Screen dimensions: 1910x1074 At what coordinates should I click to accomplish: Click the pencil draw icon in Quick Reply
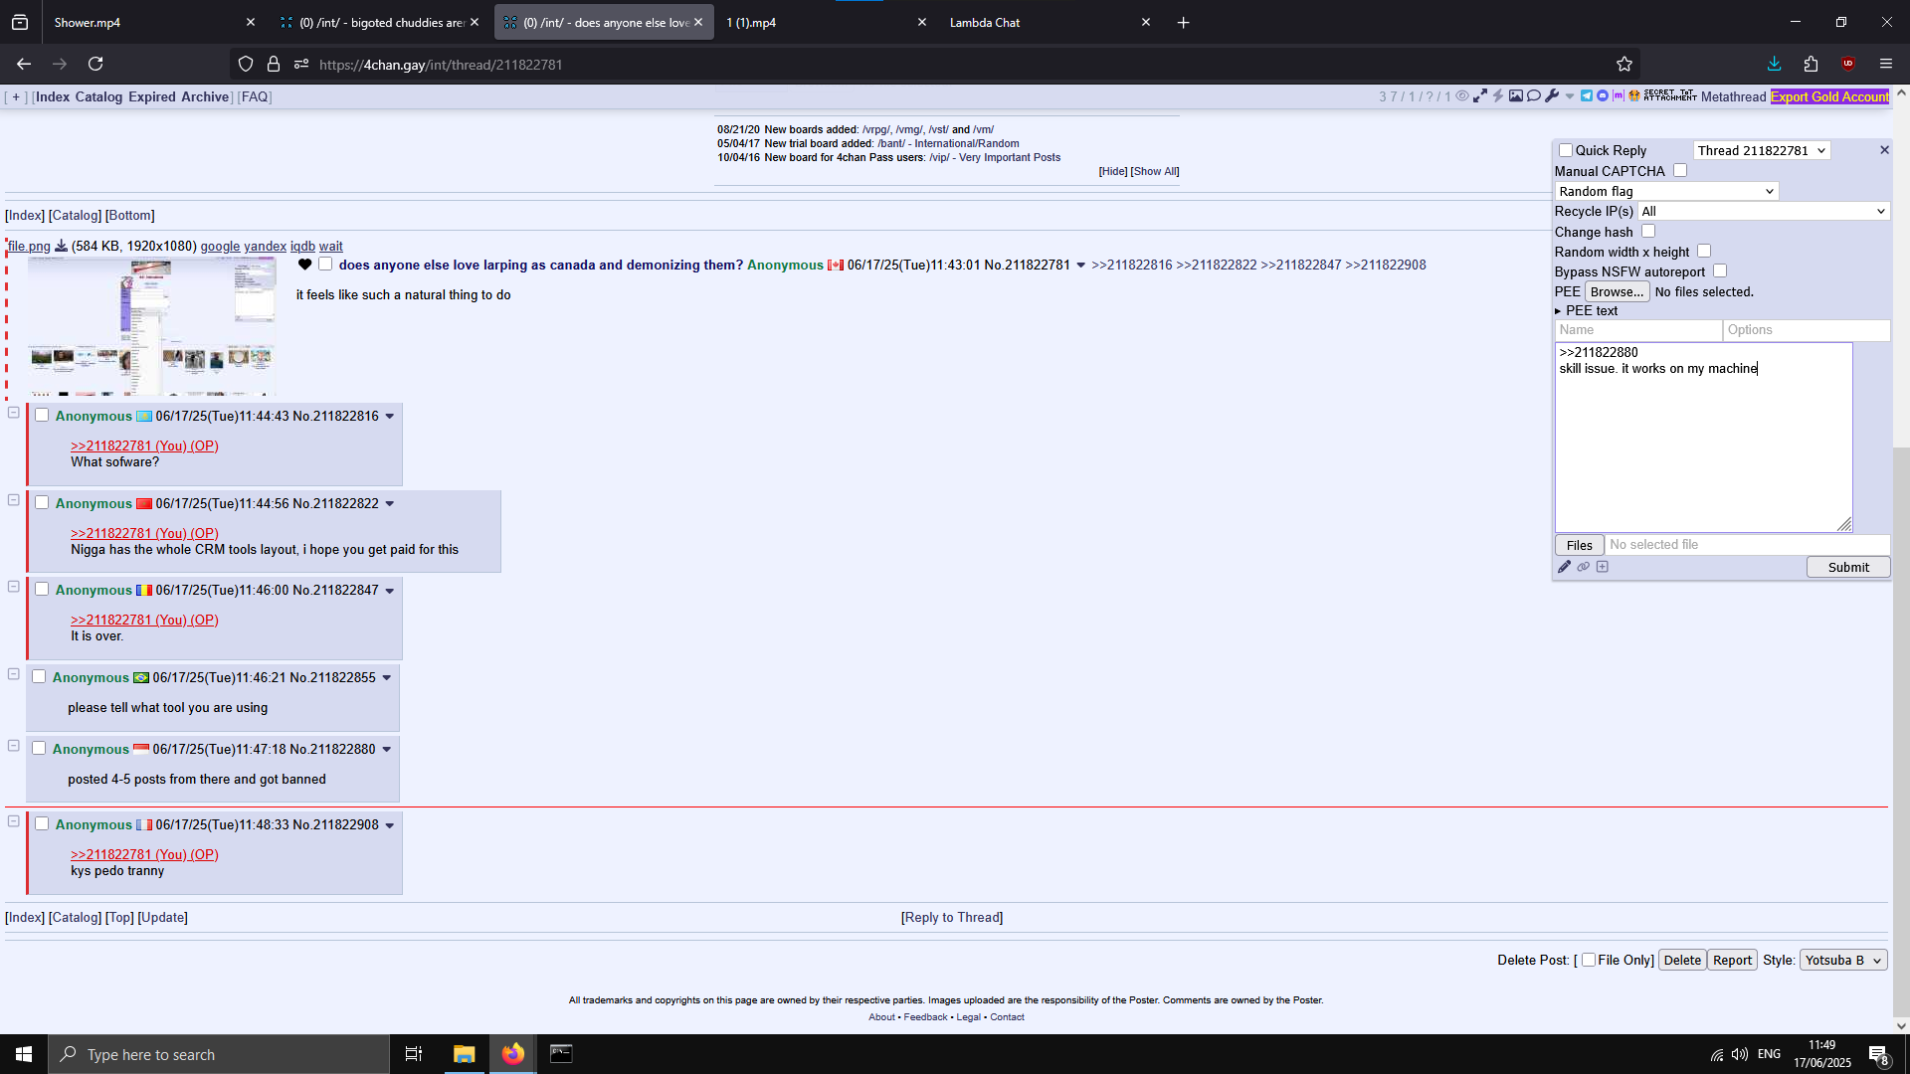tap(1564, 567)
